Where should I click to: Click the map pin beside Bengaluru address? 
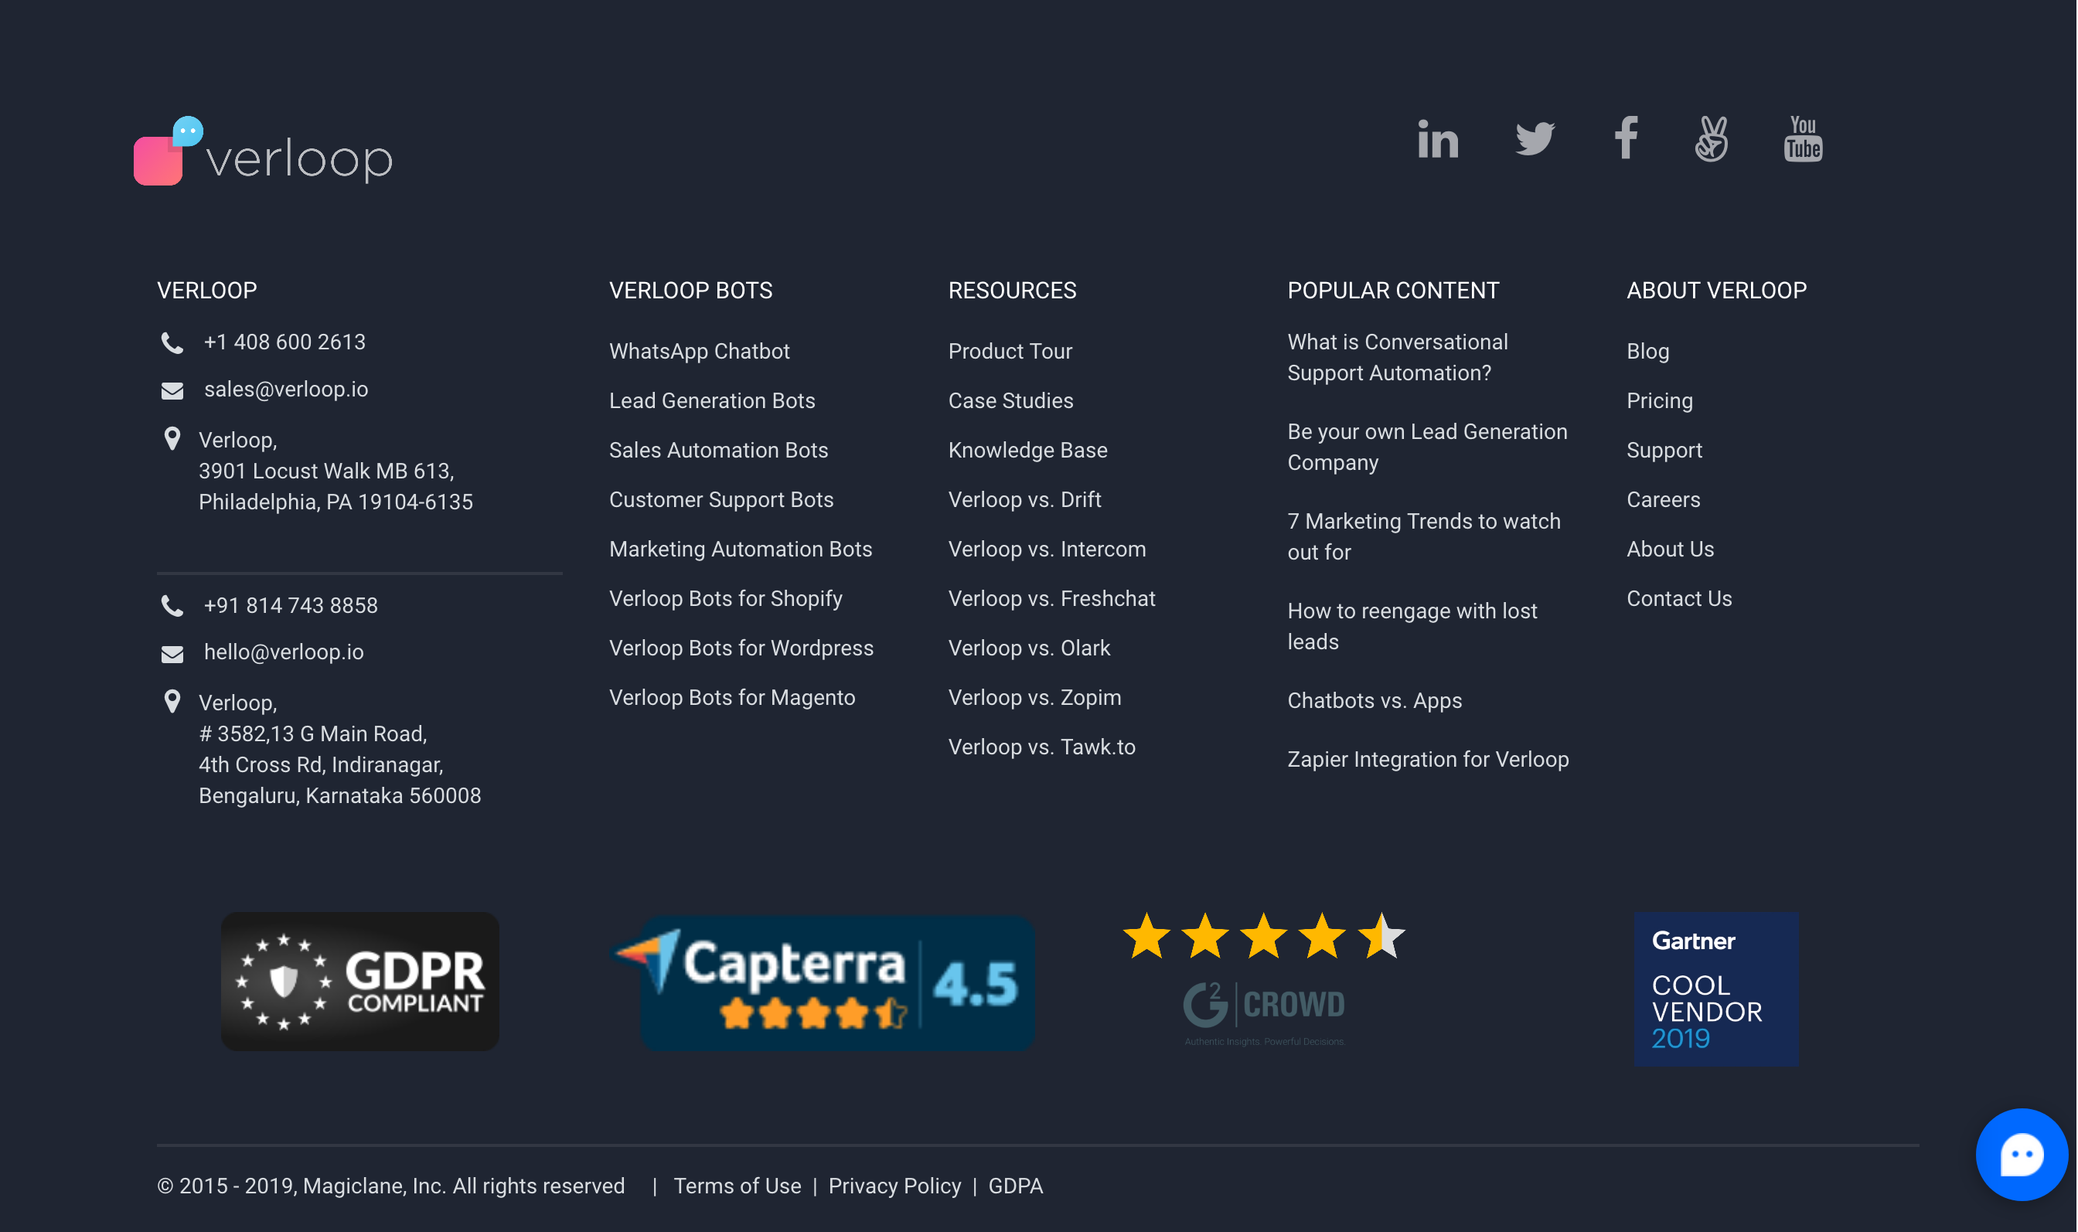(172, 703)
